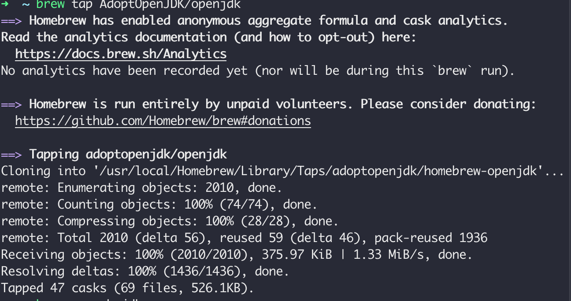Click the "Counting objects: 100%" line
571x301 pixels.
(159, 205)
